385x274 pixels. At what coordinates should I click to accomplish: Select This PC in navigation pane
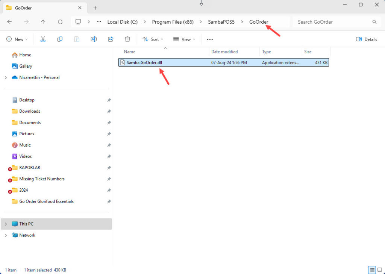(x=56, y=224)
